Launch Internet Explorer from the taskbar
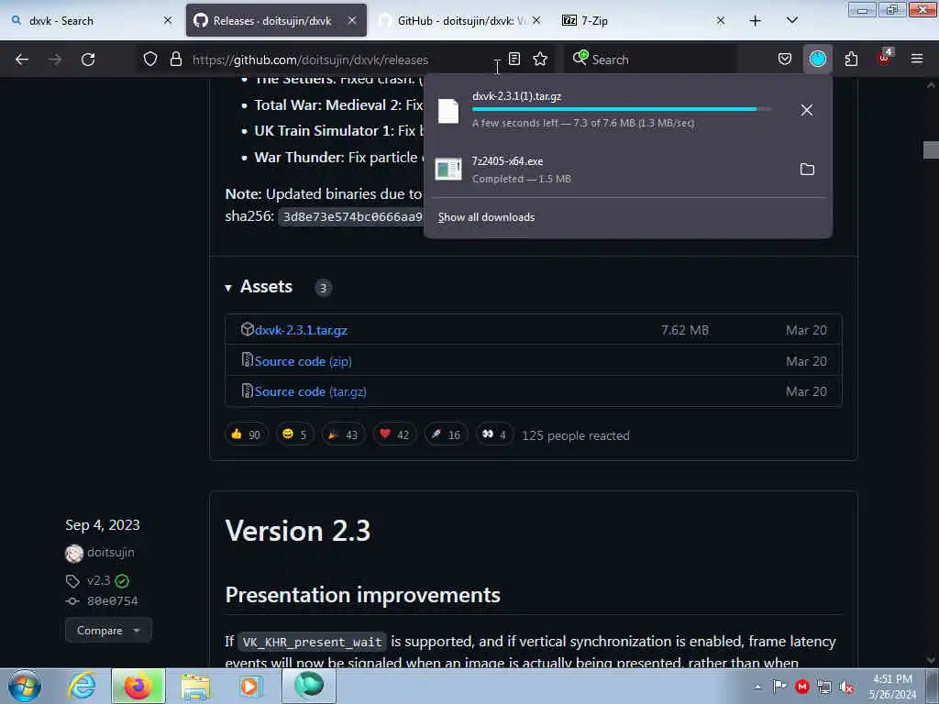939x704 pixels. coord(82,686)
